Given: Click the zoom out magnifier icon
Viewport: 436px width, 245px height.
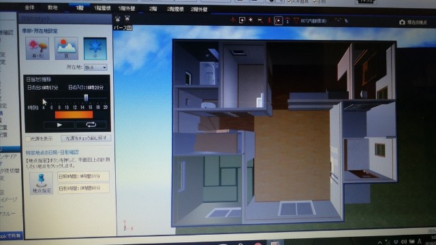Looking at the screenshot, I should [260, 20].
